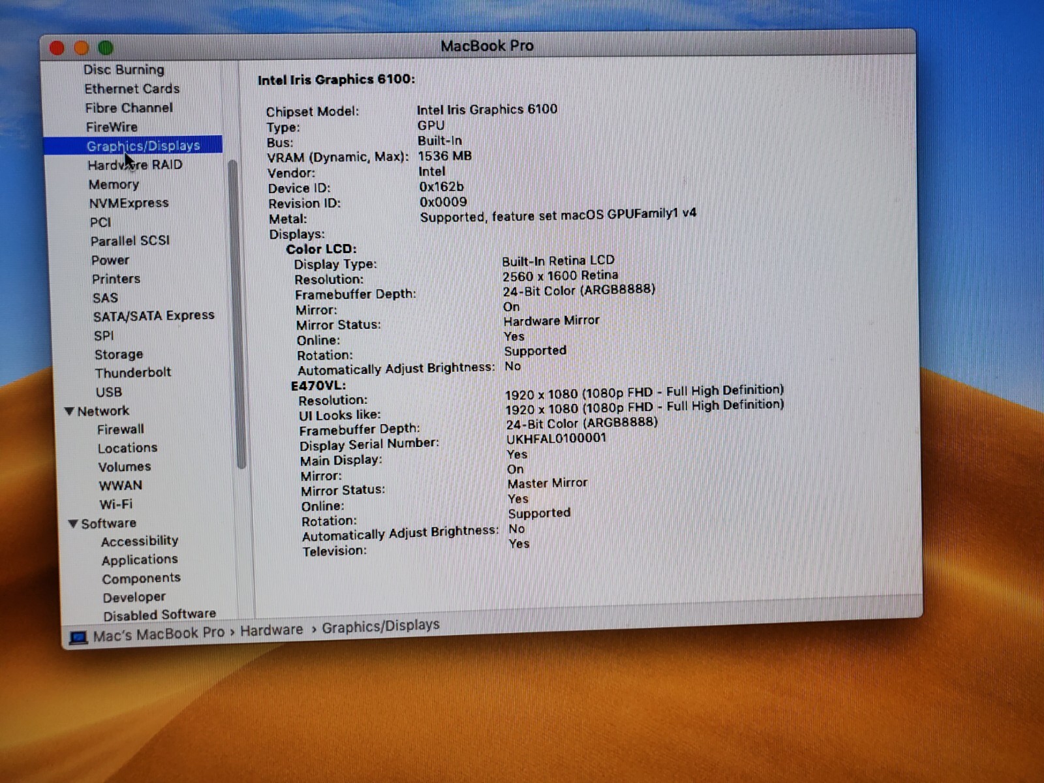Select SPI in the sidebar
This screenshot has width=1044, height=783.
click(104, 335)
